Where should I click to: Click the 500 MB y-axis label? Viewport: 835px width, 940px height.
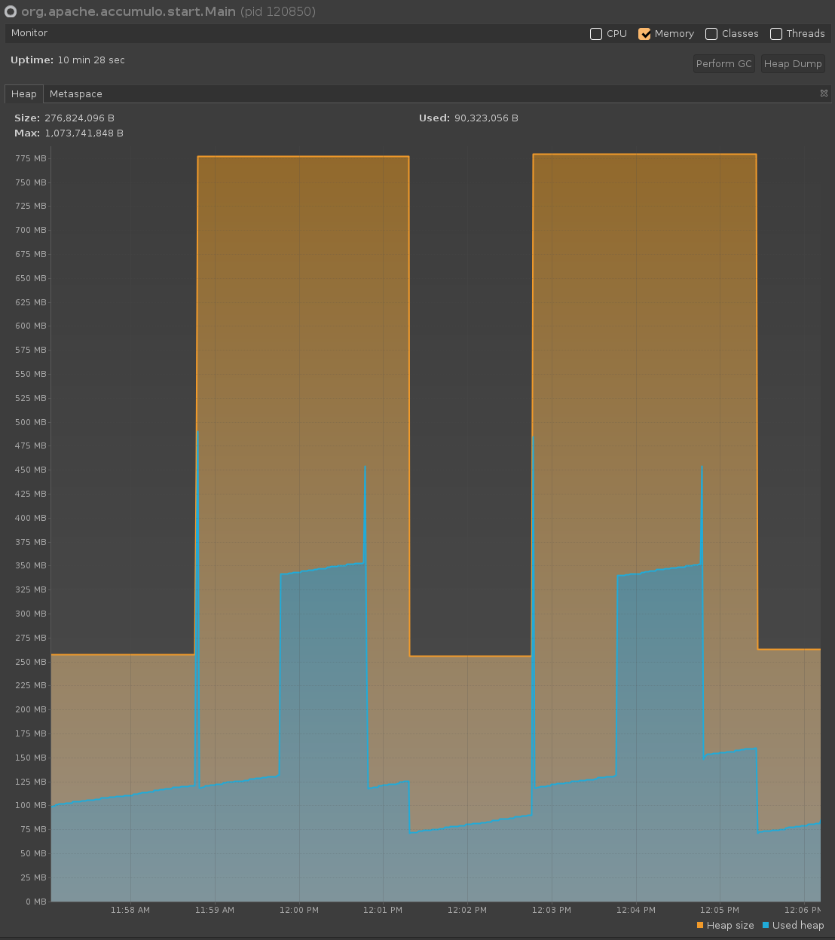[31, 422]
